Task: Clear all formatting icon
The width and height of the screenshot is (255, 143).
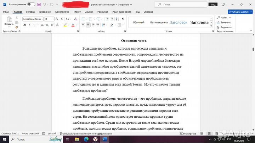Action: (x=76, y=19)
